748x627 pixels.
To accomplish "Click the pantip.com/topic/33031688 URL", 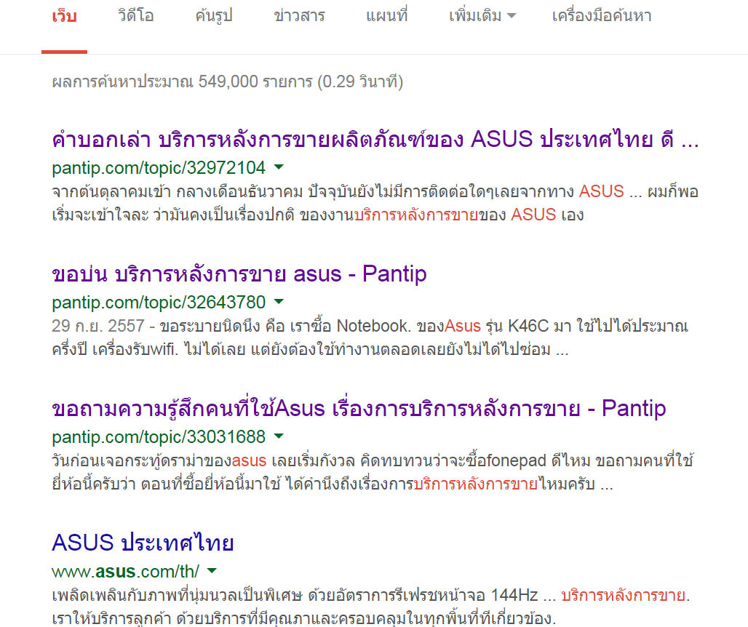I will pos(159,436).
